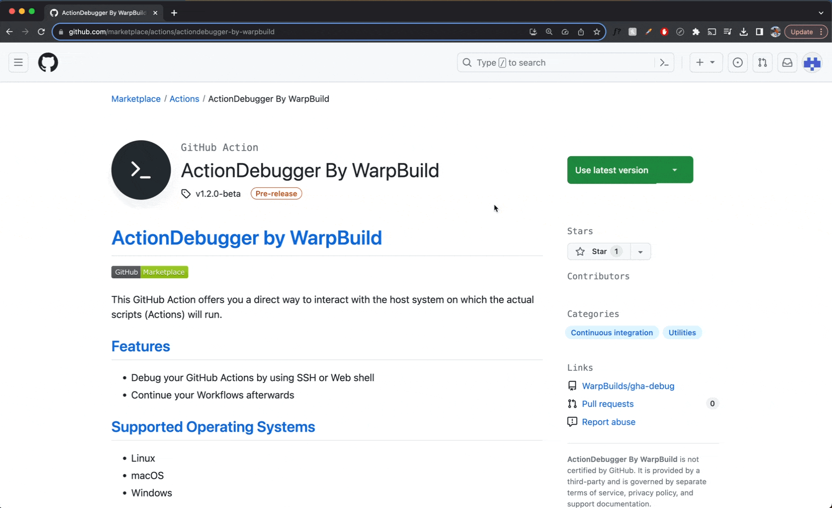This screenshot has width=832, height=508.
Task: Open the notifications inbox icon
Action: [x=787, y=62]
